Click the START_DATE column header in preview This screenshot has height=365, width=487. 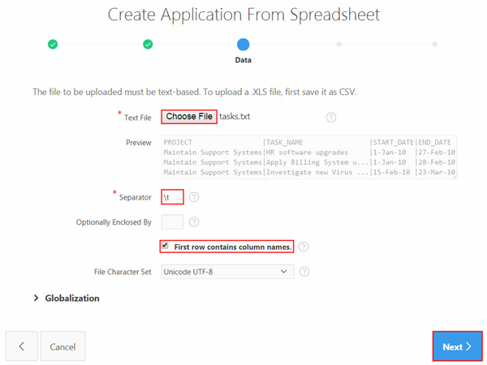click(394, 143)
